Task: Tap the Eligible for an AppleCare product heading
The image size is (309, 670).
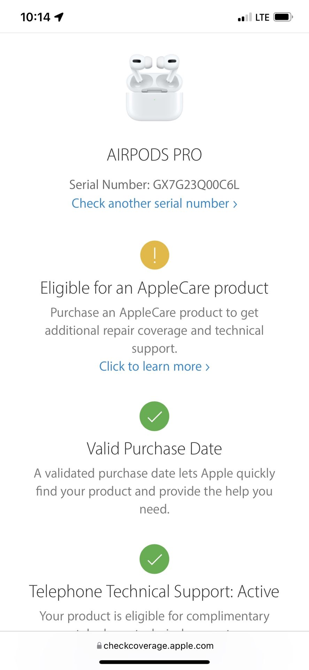Action: (x=154, y=288)
